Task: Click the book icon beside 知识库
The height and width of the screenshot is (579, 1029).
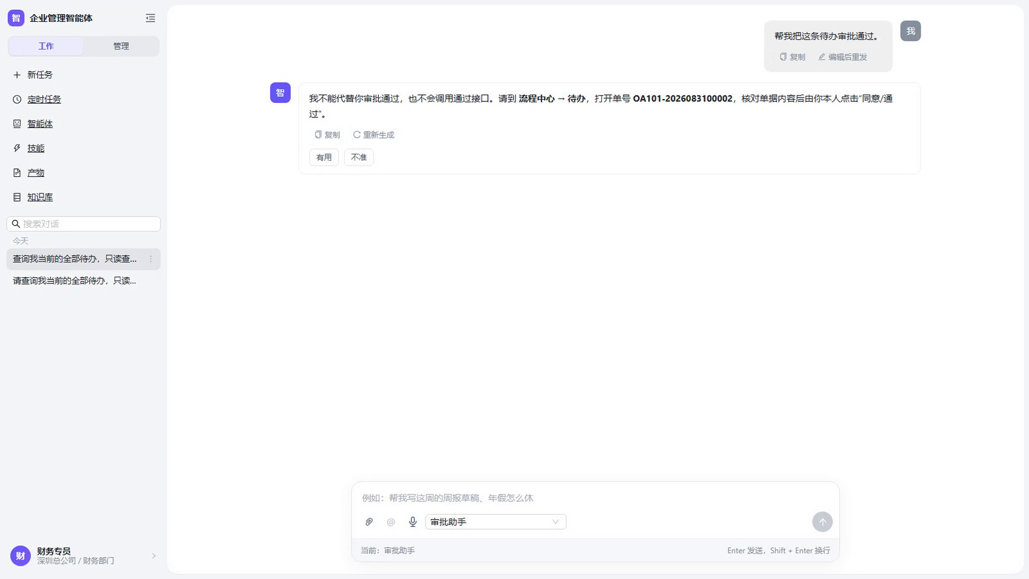Action: pyautogui.click(x=17, y=197)
